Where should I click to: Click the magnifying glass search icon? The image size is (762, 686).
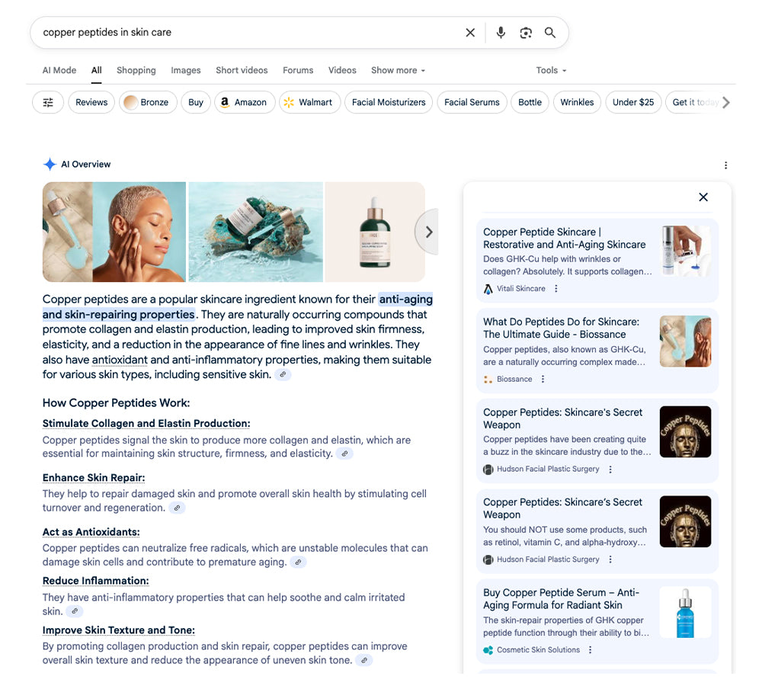pos(550,33)
